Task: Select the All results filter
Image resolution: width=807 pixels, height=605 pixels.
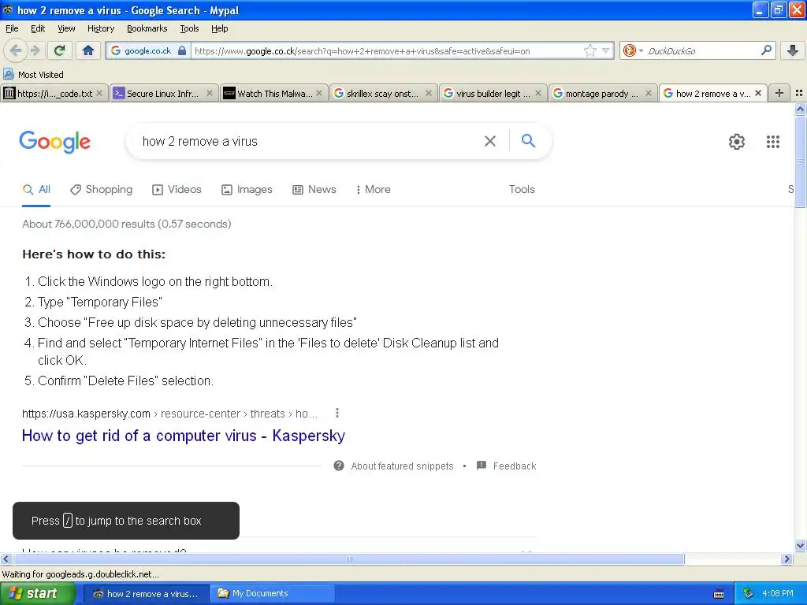Action: point(36,189)
